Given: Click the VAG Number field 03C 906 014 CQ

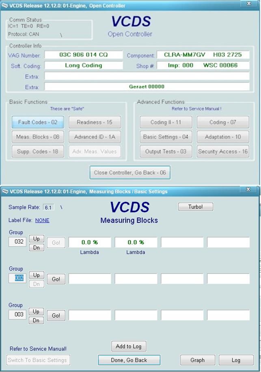Looking at the screenshot, I should point(84,55).
